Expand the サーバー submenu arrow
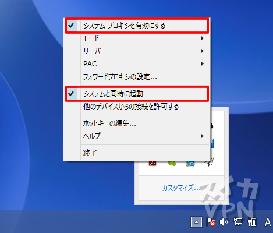 (203, 51)
